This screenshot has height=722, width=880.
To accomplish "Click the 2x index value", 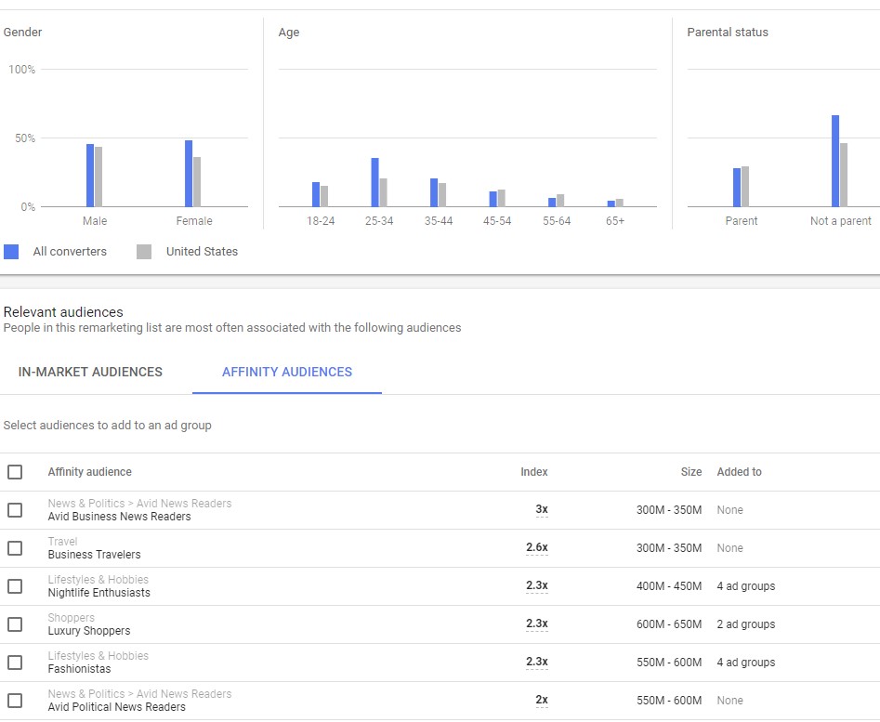I will coord(542,700).
